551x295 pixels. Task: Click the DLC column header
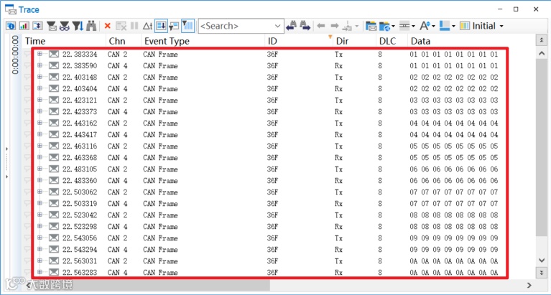coord(392,41)
